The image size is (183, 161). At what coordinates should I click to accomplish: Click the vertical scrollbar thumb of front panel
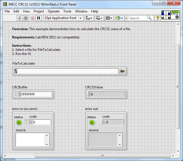coord(178,87)
